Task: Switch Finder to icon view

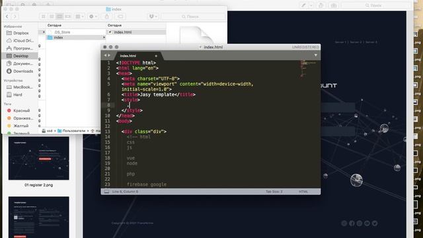Action: [44, 17]
